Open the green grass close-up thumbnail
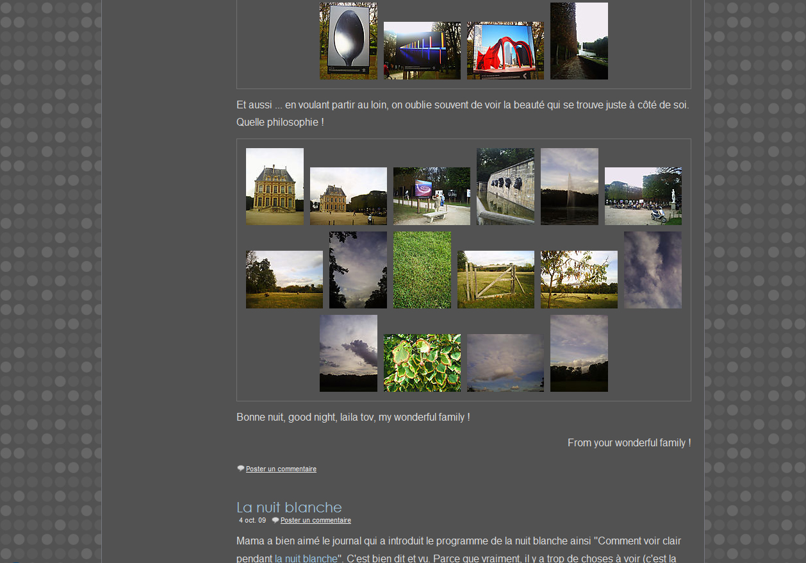Screen dimensions: 806x563 [422, 270]
